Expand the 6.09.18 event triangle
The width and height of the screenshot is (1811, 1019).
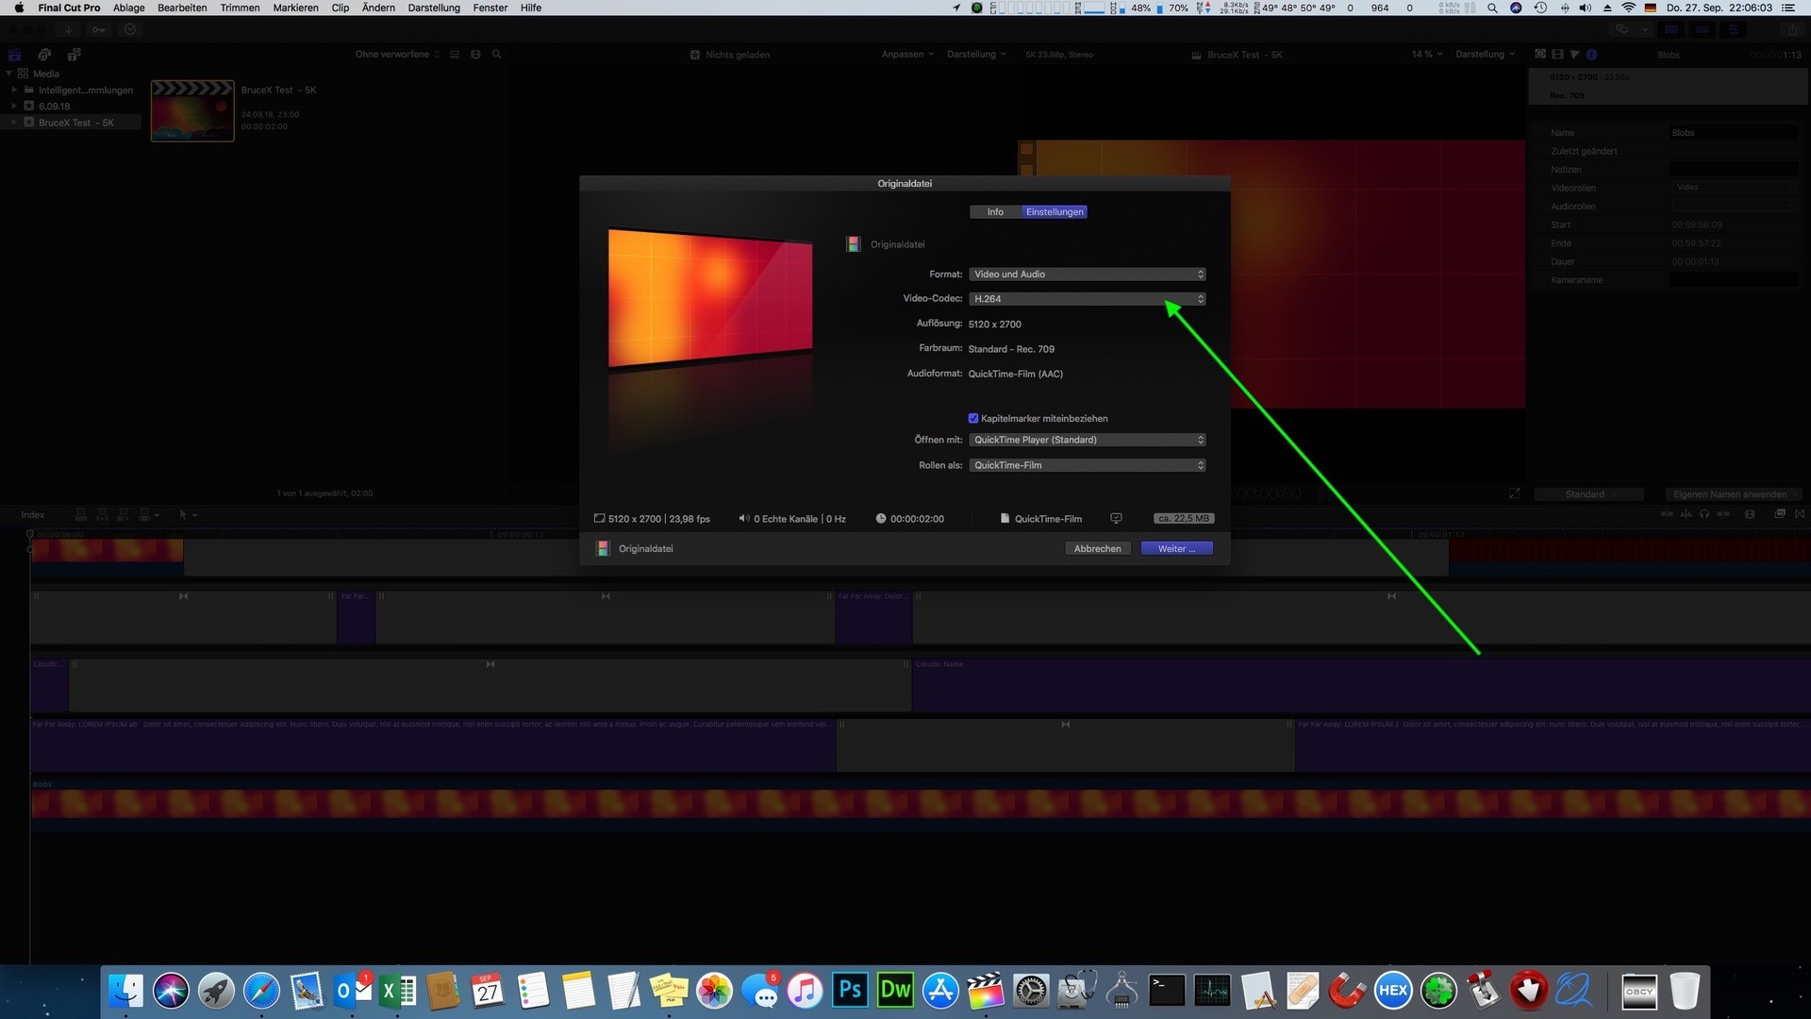click(14, 107)
